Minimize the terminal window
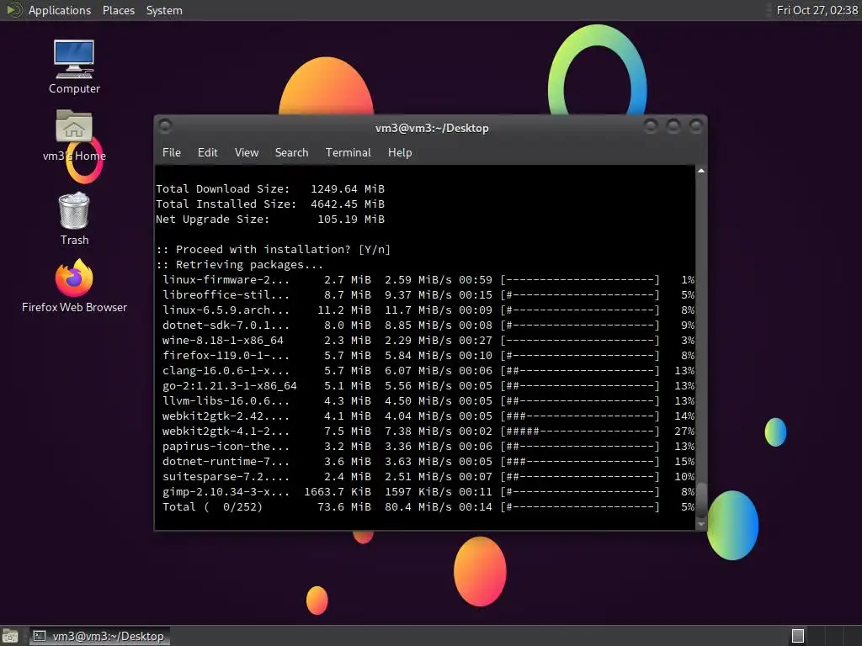Screen dimensions: 862x646 pos(651,126)
